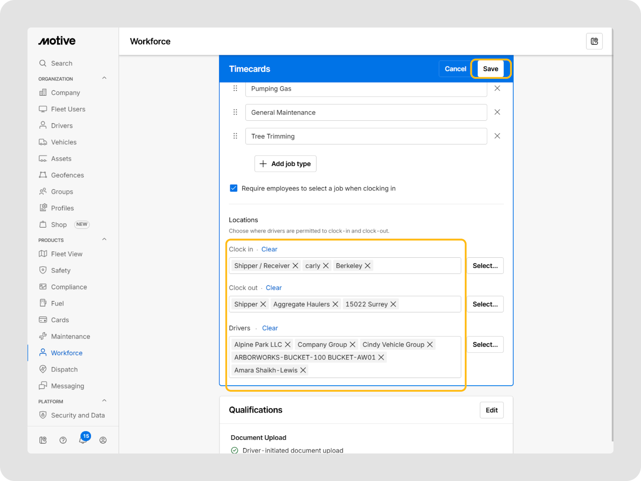Open Clock in locations Select dropdown
The width and height of the screenshot is (641, 481).
485,266
